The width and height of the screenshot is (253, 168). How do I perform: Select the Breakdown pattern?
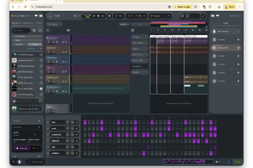(x=140, y=66)
